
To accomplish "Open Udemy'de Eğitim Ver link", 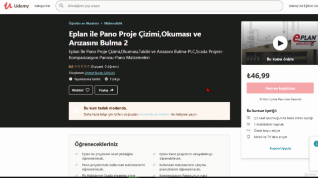I will click(303, 6).
